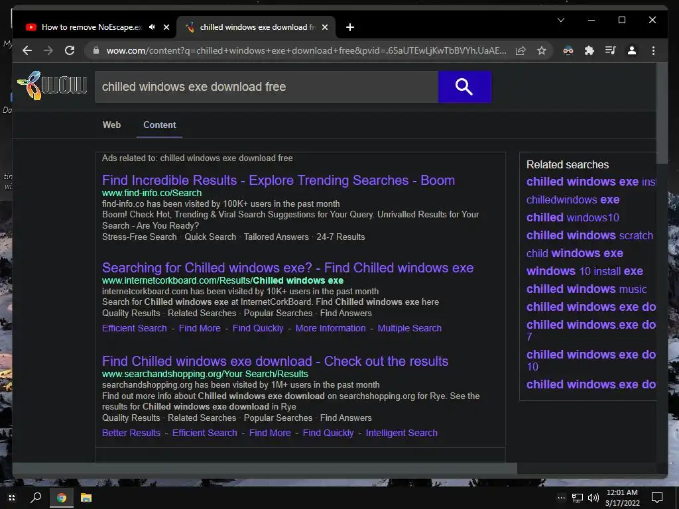Viewport: 679px width, 509px height.
Task: Open the Extensions puzzle-piece menu
Action: [x=589, y=50]
